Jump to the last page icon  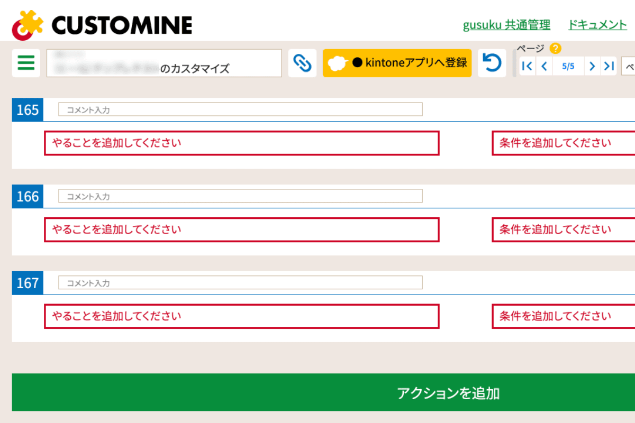pos(609,66)
